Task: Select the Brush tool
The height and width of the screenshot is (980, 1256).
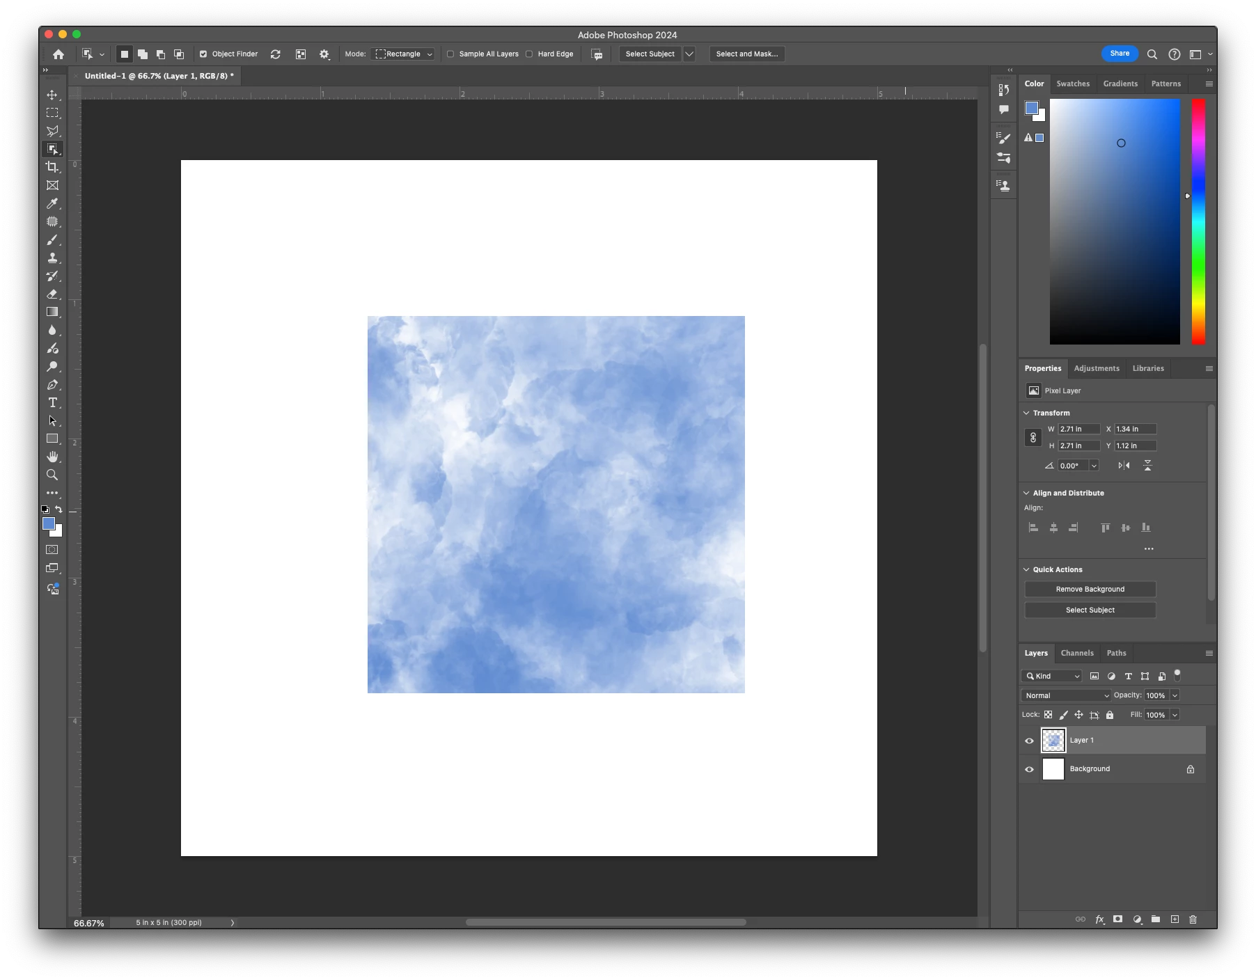Action: click(x=52, y=239)
